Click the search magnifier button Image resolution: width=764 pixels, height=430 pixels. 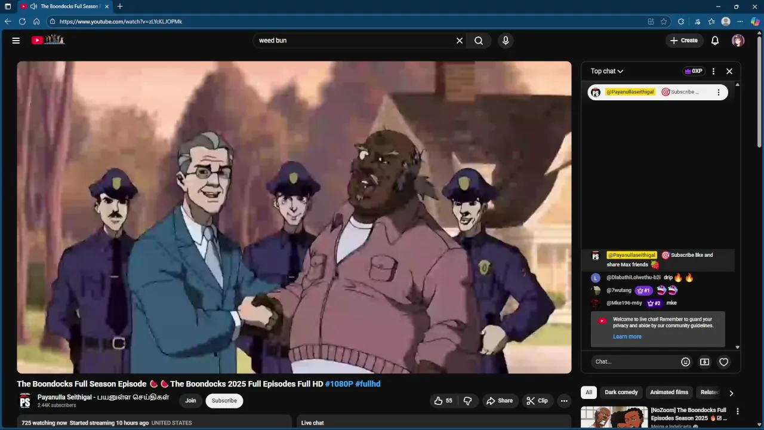479,41
